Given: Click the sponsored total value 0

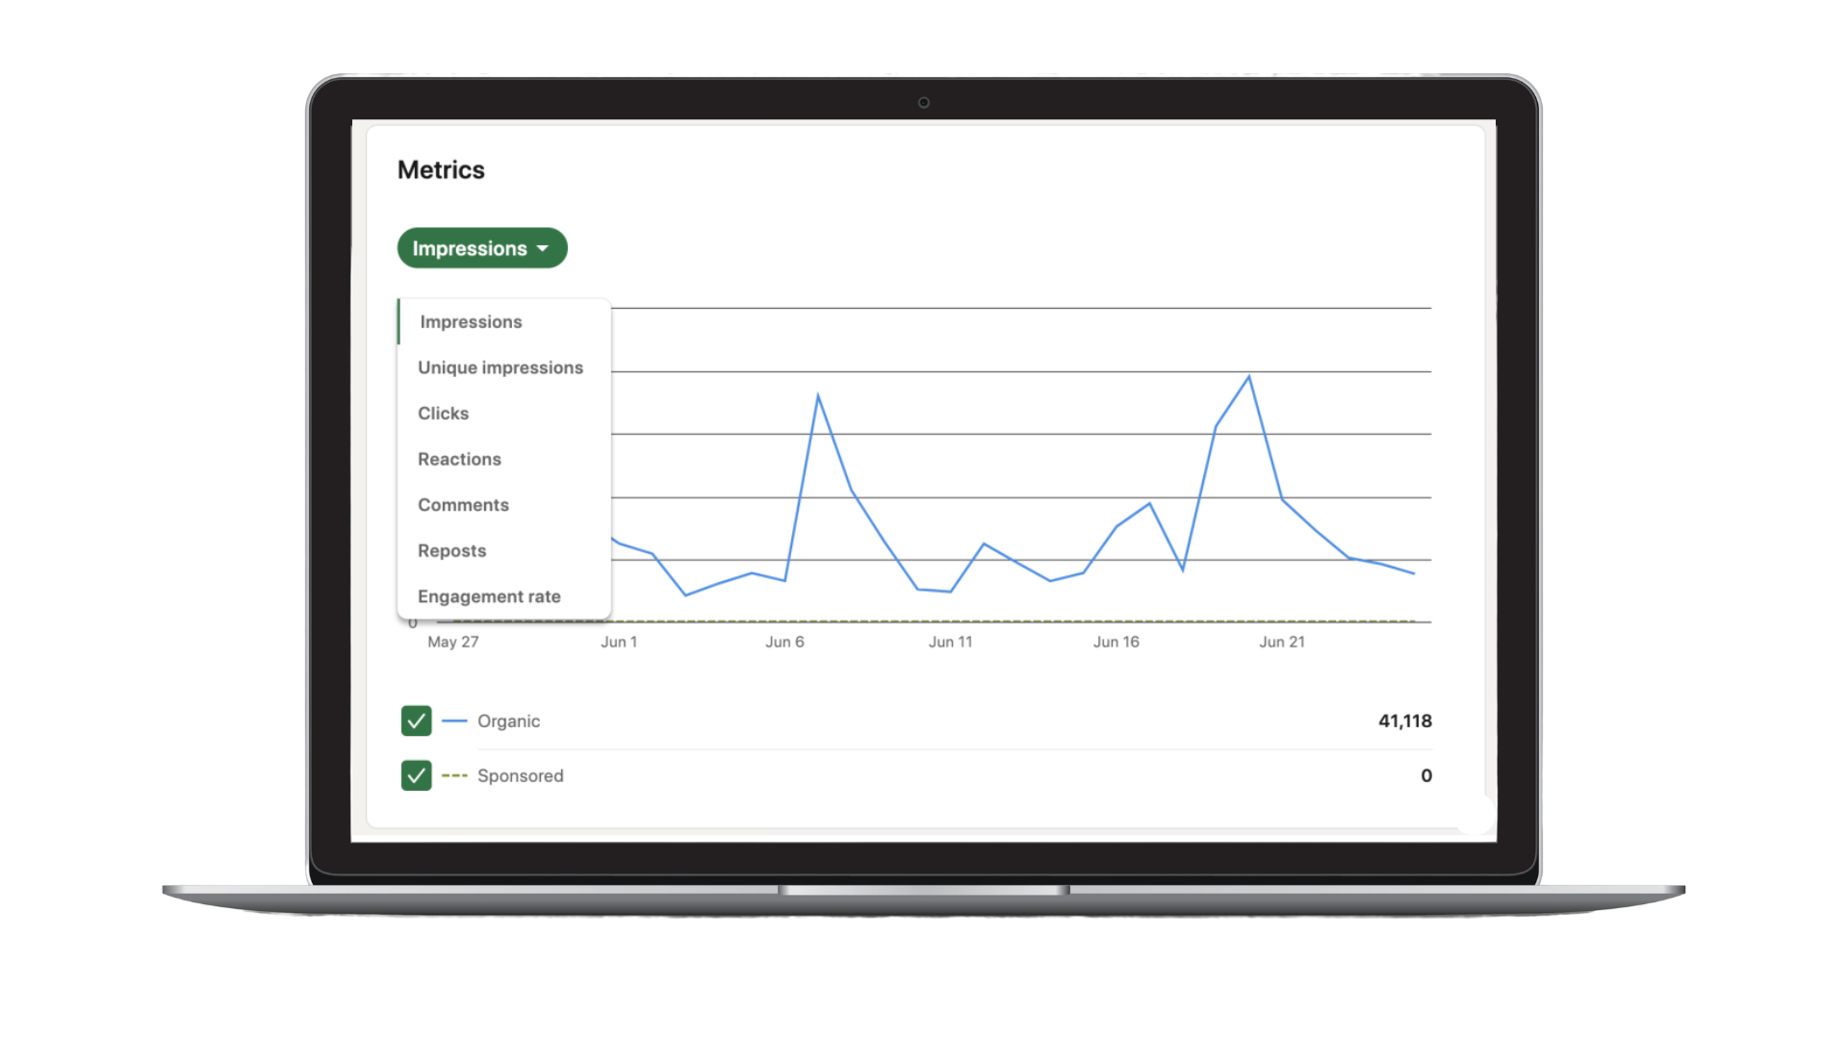Looking at the screenshot, I should (x=1426, y=775).
